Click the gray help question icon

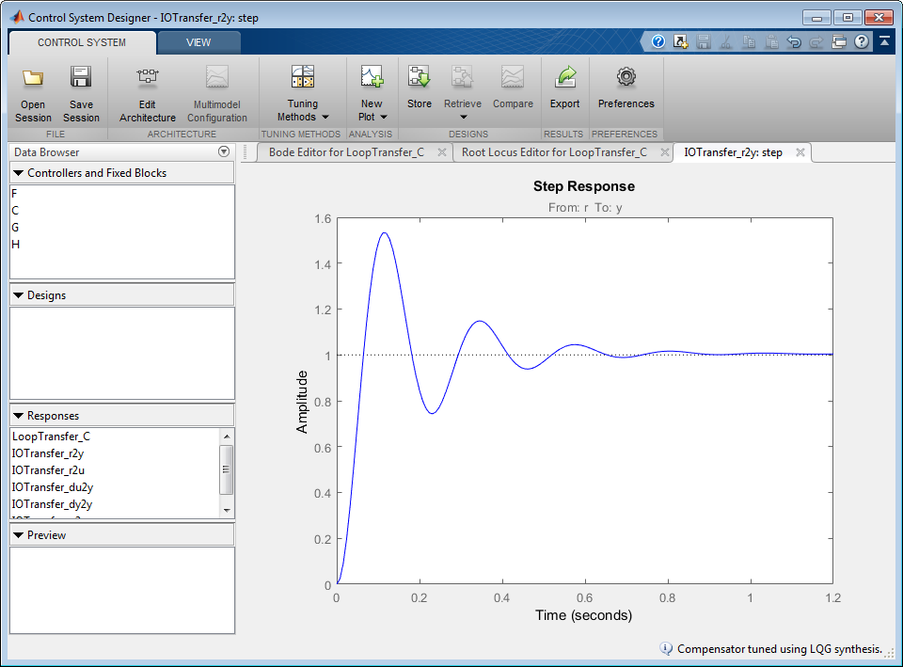pos(862,41)
